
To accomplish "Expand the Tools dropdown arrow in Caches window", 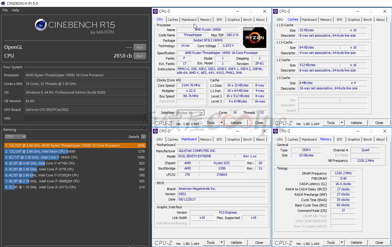I will coord(342,123).
